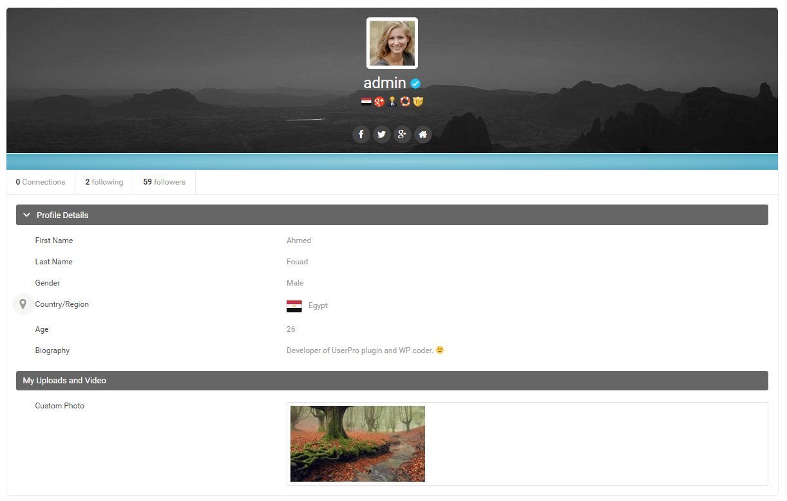Click the red Google+ badge under admin
The image size is (787, 501).
(379, 102)
